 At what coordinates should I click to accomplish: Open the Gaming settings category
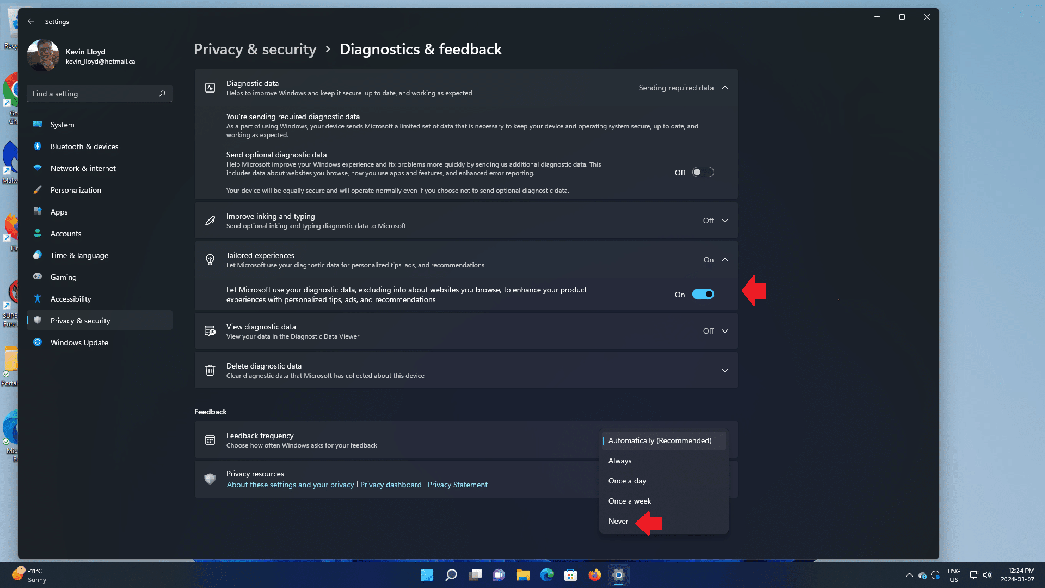tap(64, 277)
